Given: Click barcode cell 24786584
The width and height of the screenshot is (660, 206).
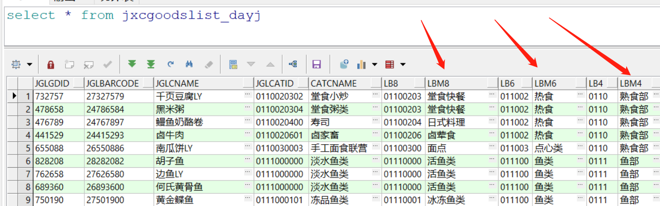Looking at the screenshot, I should (x=118, y=109).
